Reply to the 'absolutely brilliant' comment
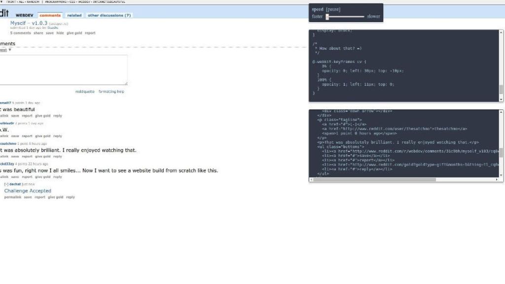 coord(59,156)
